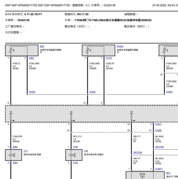Select the BR/SW wire color text

(x=170, y=69)
